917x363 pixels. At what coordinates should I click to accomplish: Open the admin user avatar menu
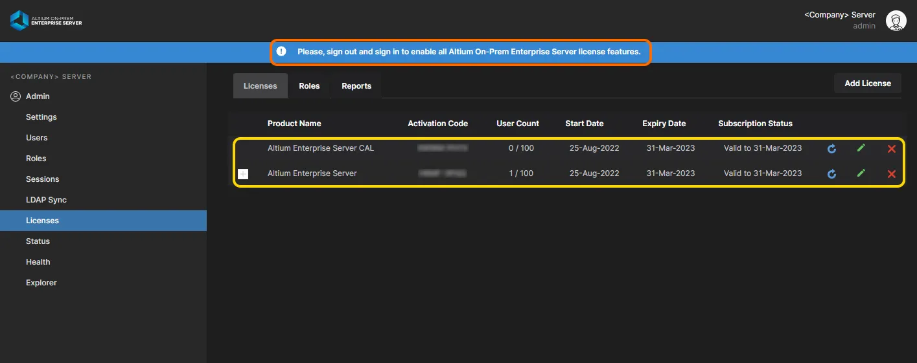[x=896, y=21]
